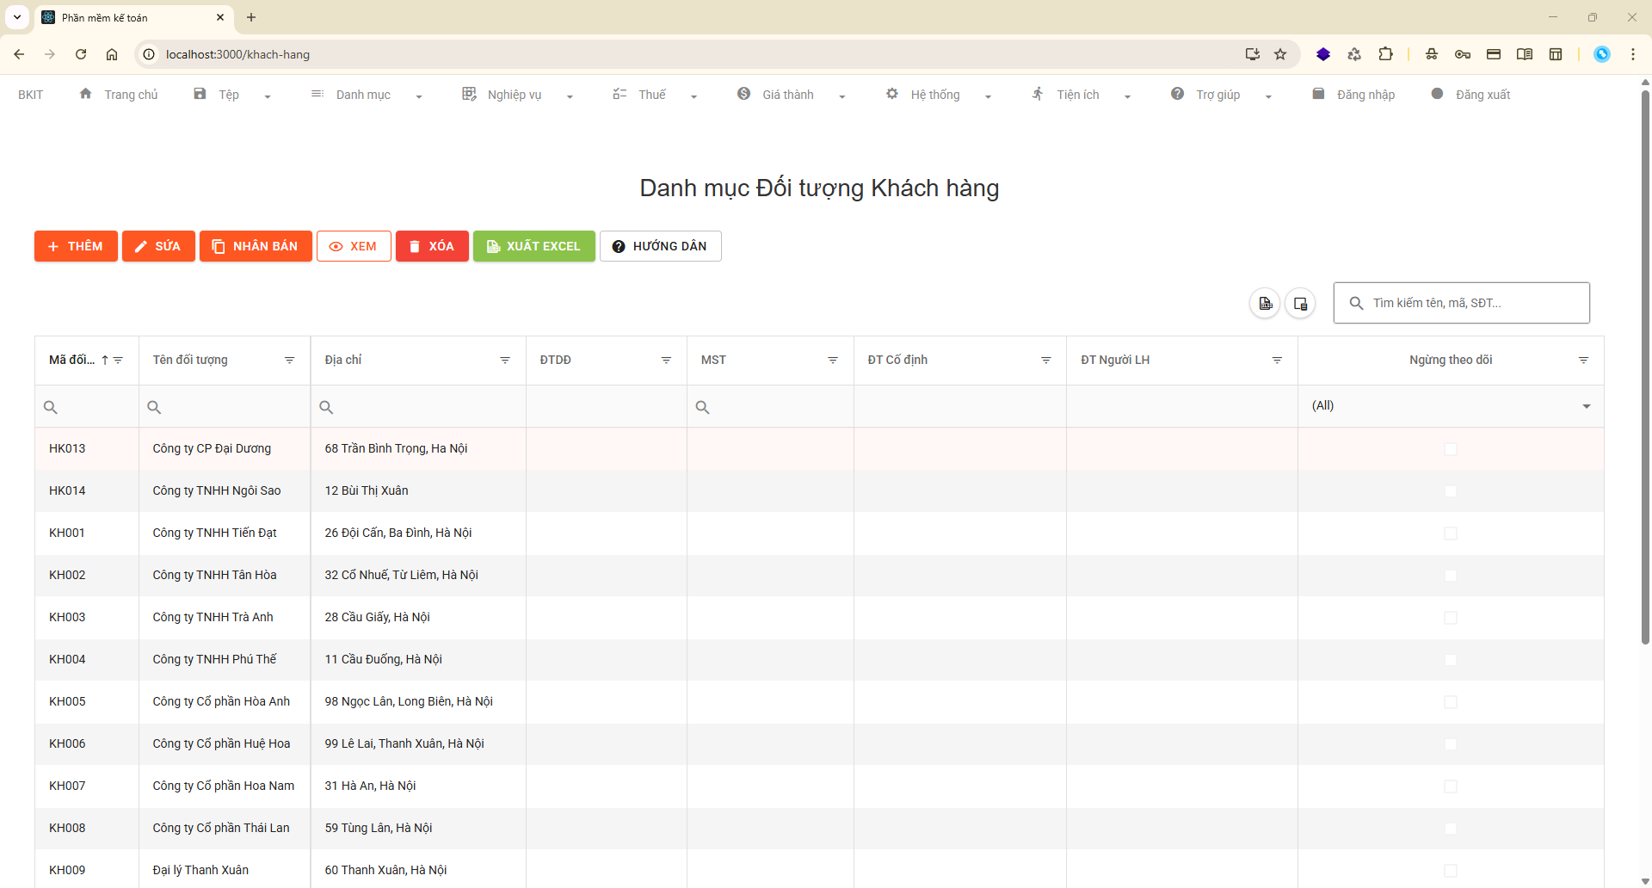1652x888 pixels.
Task: Expand the Giá thành dropdown arrow
Action: [841, 96]
